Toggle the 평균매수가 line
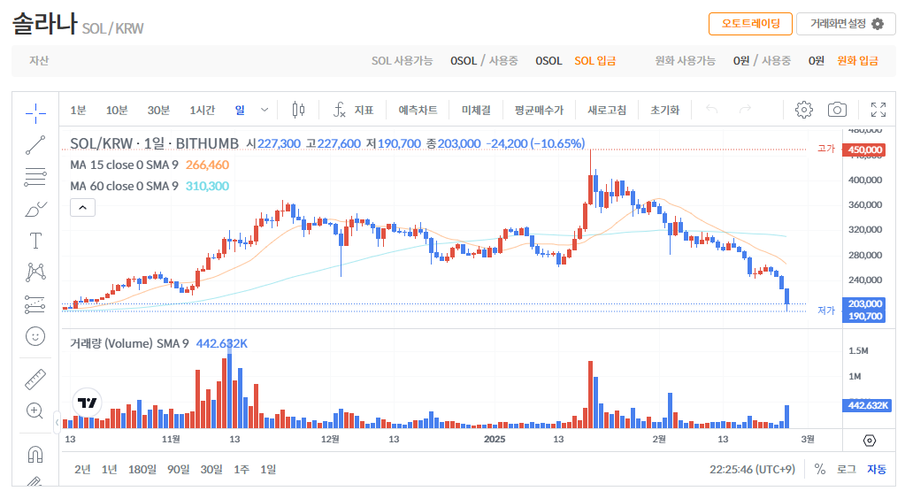 point(539,111)
